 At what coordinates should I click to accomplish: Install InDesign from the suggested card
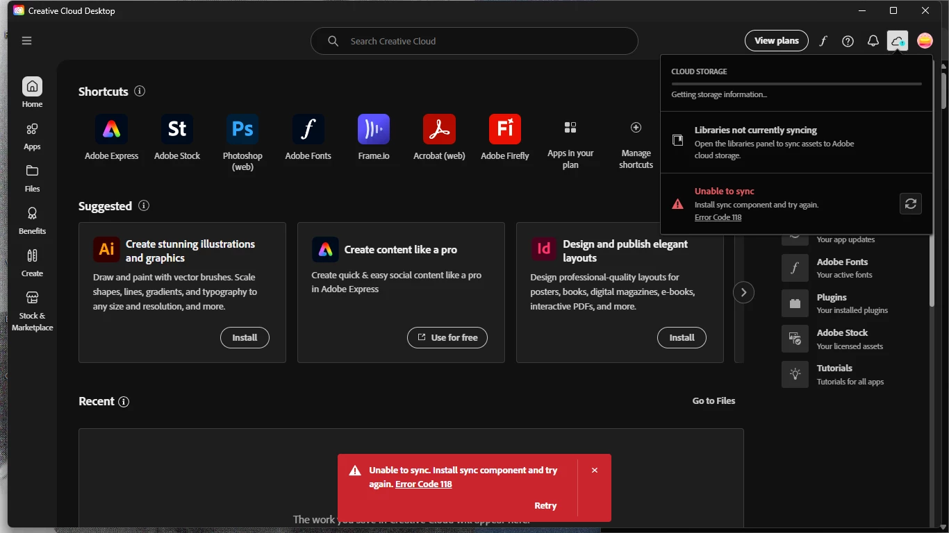(682, 338)
